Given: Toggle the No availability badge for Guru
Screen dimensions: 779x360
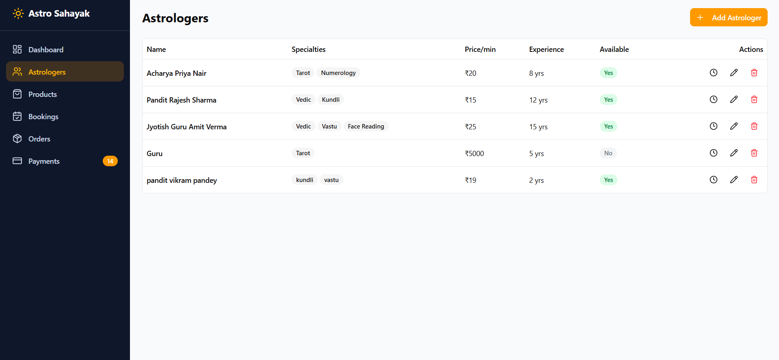Looking at the screenshot, I should pos(608,153).
